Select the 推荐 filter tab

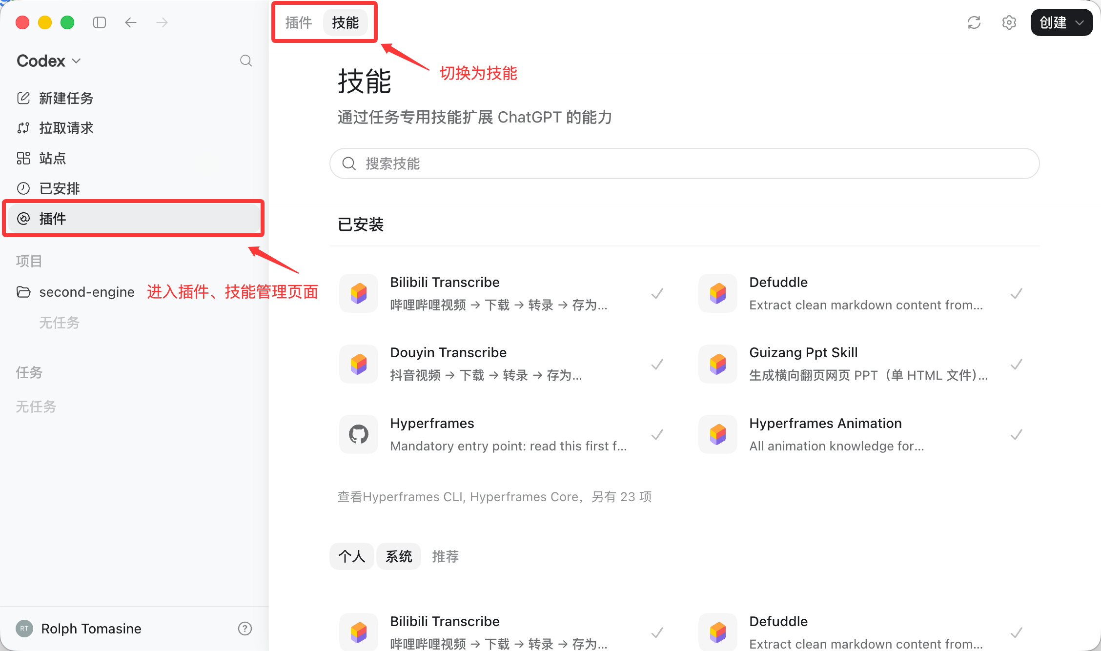446,556
